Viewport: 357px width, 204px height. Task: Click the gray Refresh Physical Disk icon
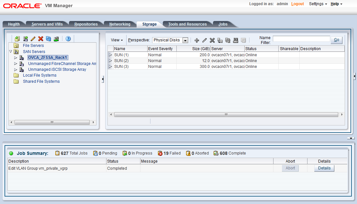(228, 40)
